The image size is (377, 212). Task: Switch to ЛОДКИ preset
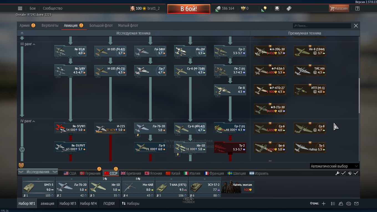point(109,203)
